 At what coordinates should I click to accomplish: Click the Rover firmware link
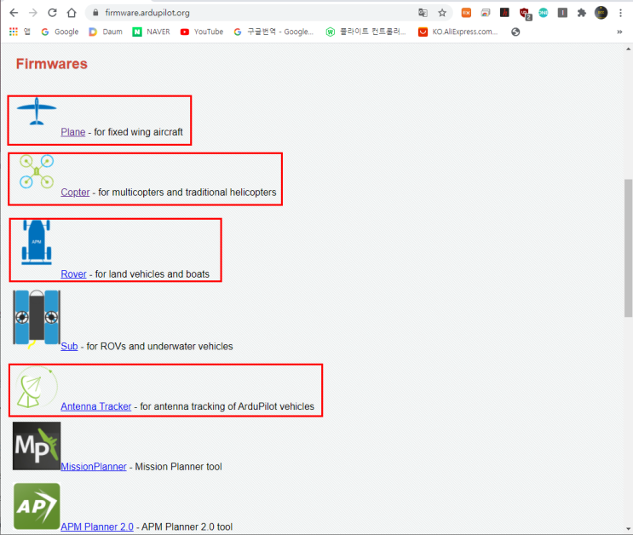coord(73,273)
